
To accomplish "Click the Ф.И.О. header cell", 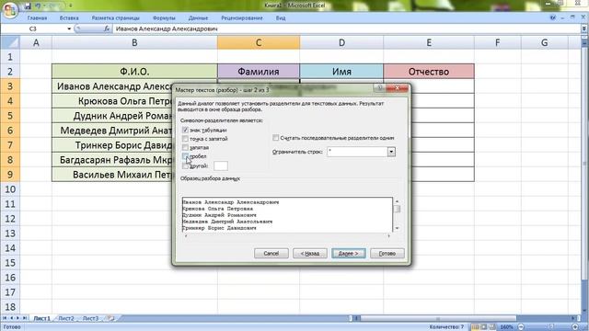I will point(134,72).
